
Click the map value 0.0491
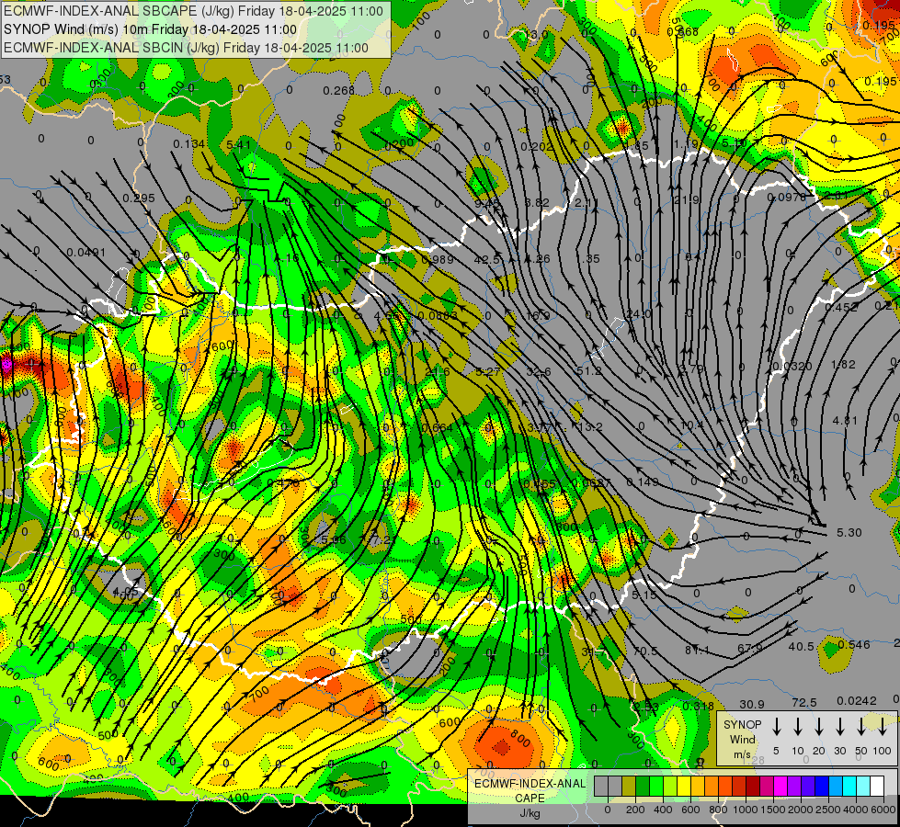pyautogui.click(x=86, y=252)
